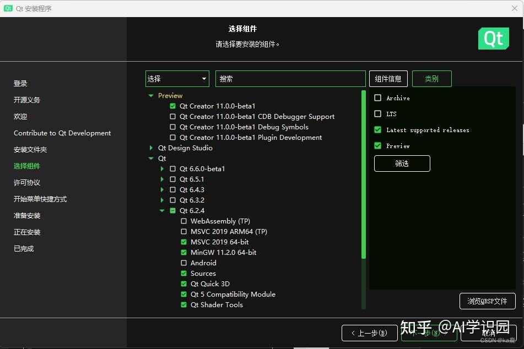524x349 pixels.
Task: Uncheck Latest supported releases filter
Action: 377,130
